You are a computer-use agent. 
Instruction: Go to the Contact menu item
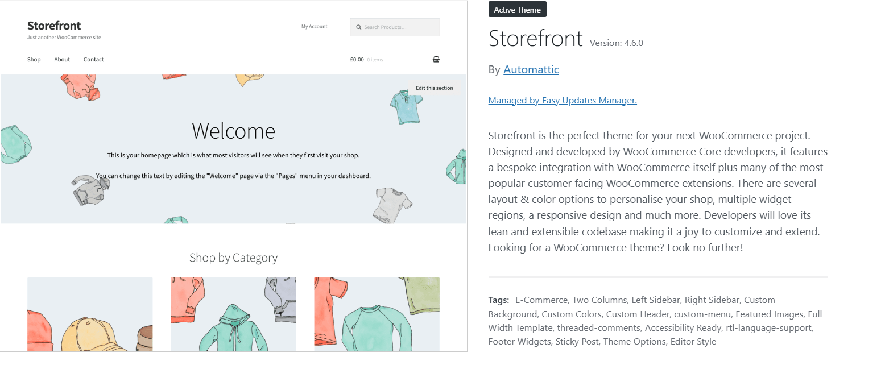coord(94,60)
